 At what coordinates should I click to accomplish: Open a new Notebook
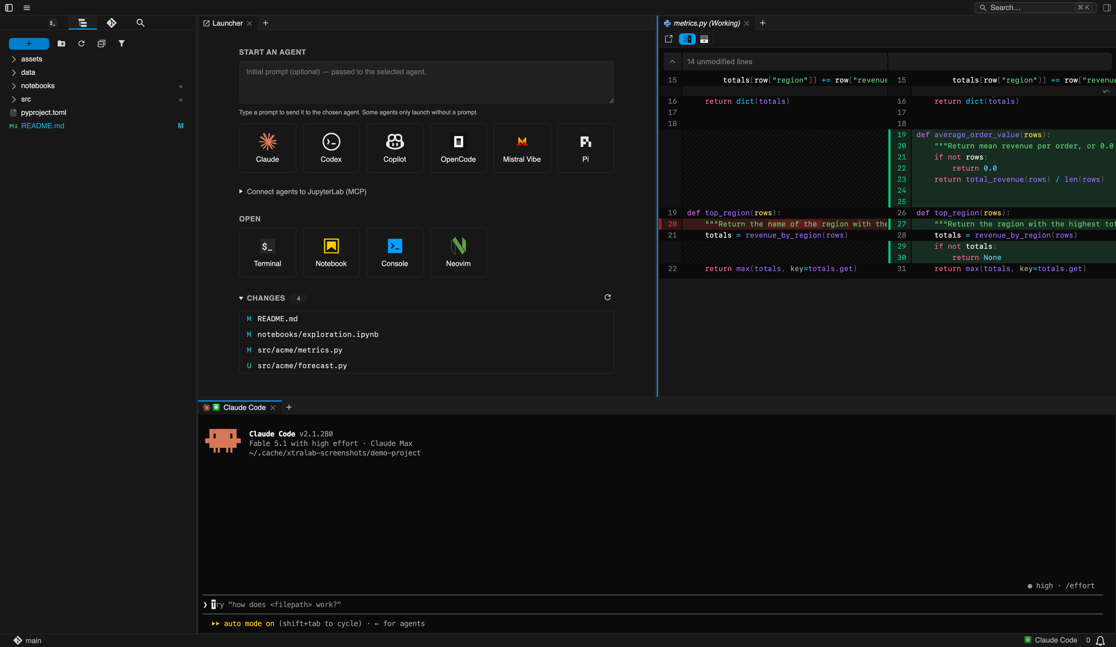pos(331,252)
